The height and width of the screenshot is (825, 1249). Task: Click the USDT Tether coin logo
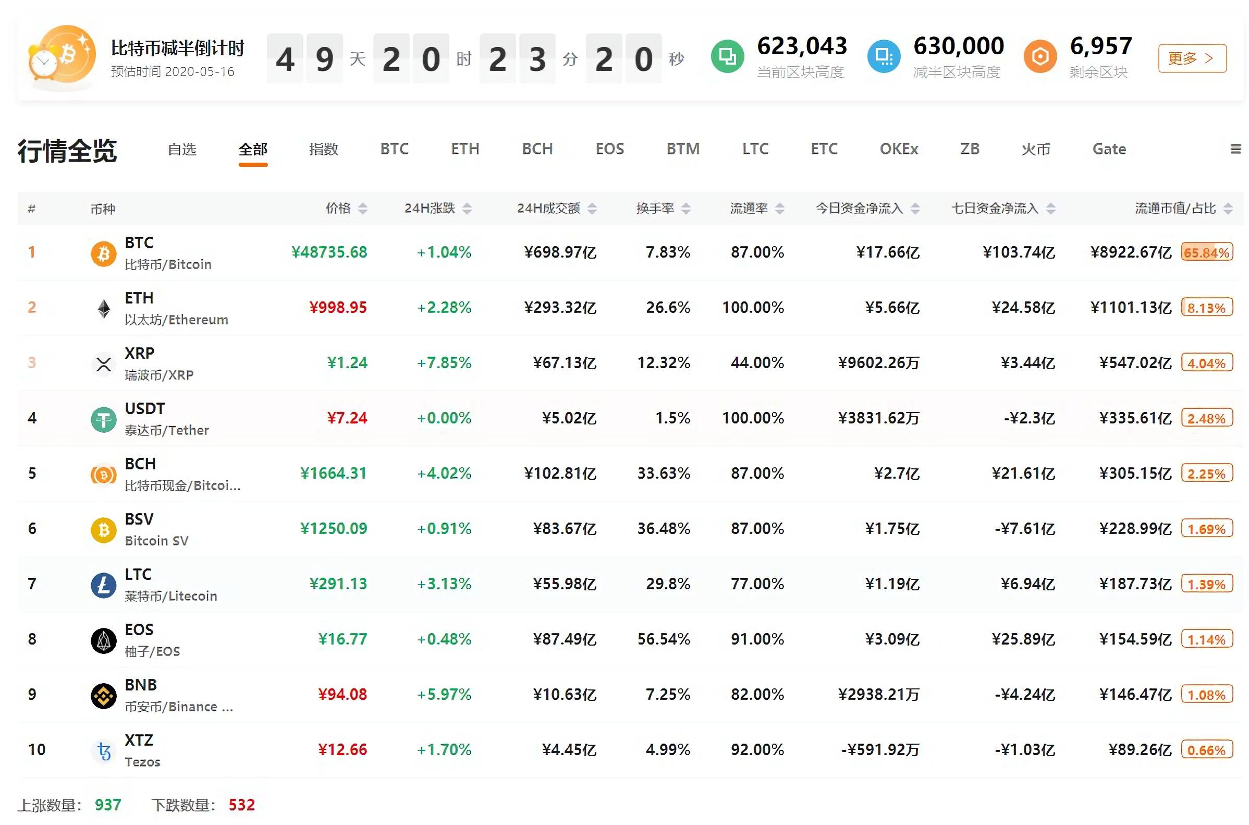[104, 420]
